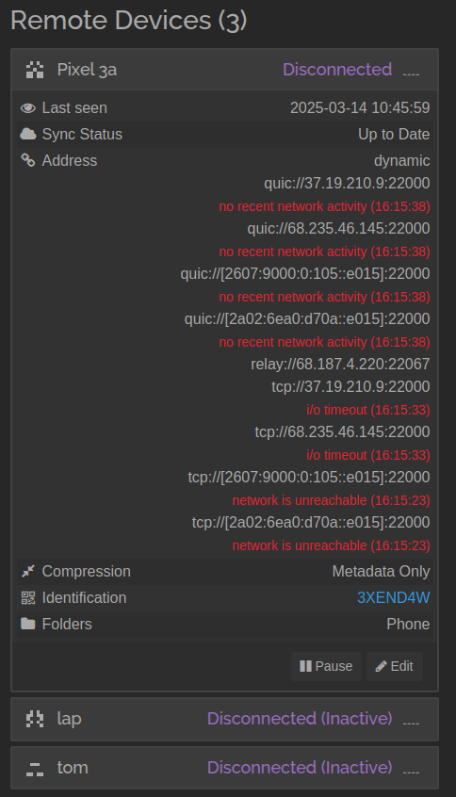Click the lap device identicon
Screen dimensions: 456x797
[x=35, y=719]
